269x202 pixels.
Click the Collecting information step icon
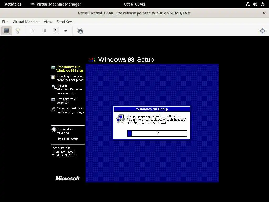coord(53,77)
